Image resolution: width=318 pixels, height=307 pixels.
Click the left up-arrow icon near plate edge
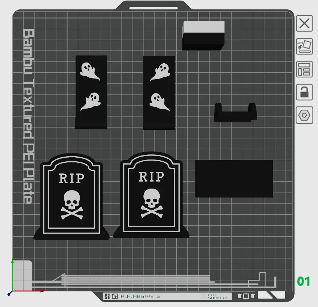pos(239,296)
